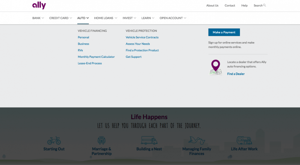Select the Life After Work RV icon
The width and height of the screenshot is (300, 165).
(x=244, y=141)
